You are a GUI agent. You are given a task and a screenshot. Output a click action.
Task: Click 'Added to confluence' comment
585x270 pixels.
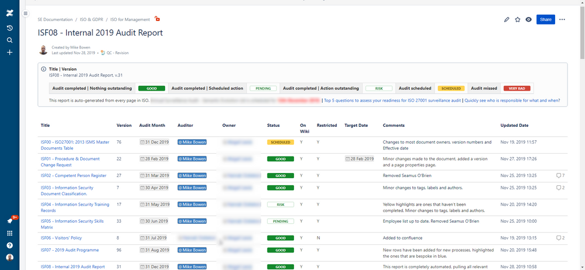tap(402, 238)
